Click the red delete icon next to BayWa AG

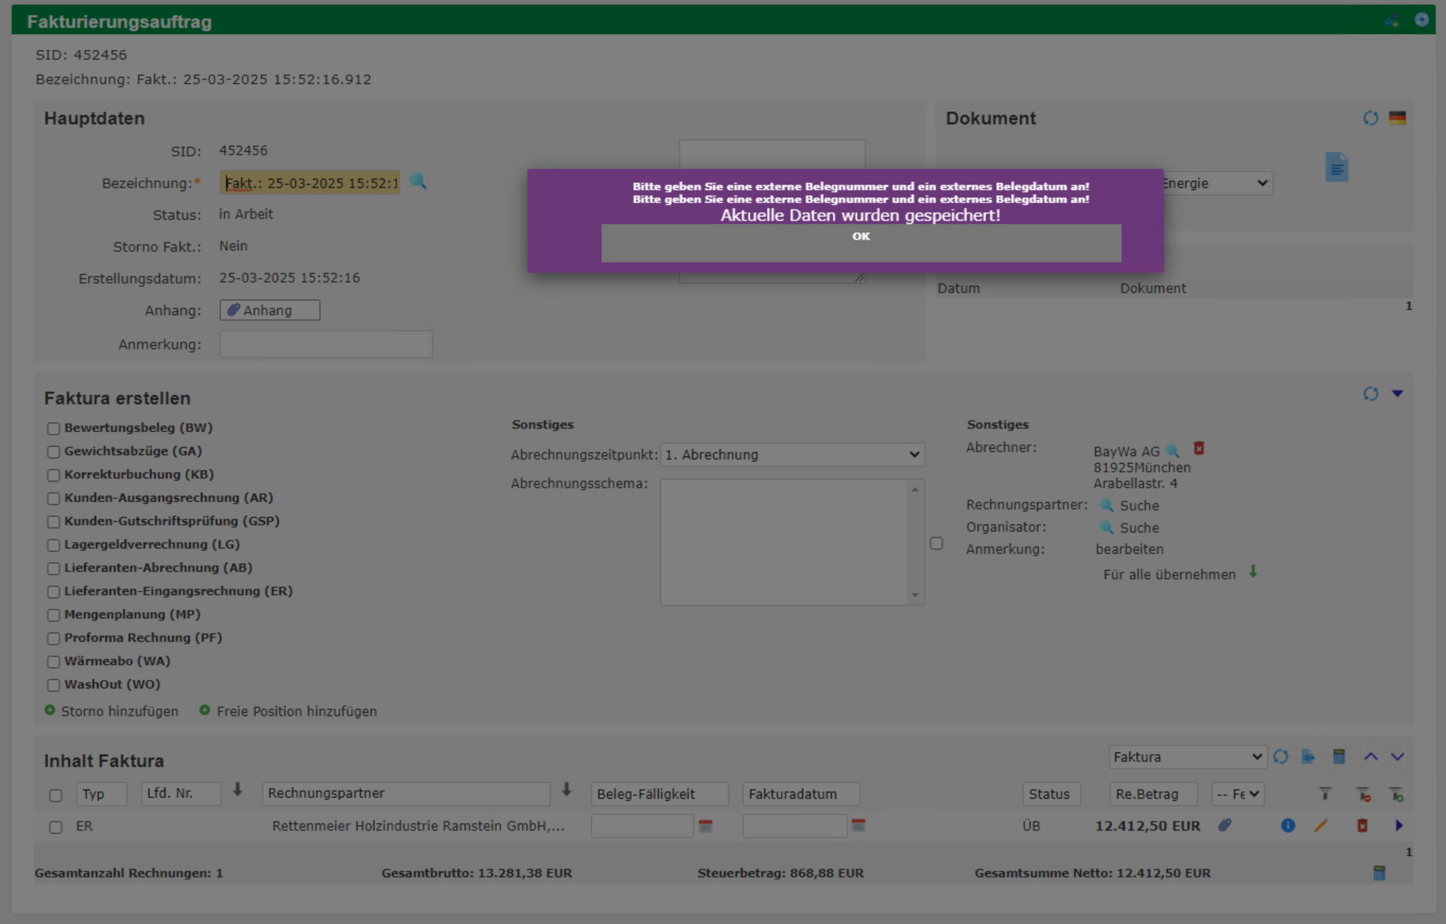point(1199,448)
